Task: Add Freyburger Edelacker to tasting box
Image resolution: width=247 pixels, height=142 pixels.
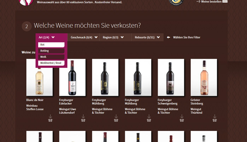Action: tap(83, 118)
